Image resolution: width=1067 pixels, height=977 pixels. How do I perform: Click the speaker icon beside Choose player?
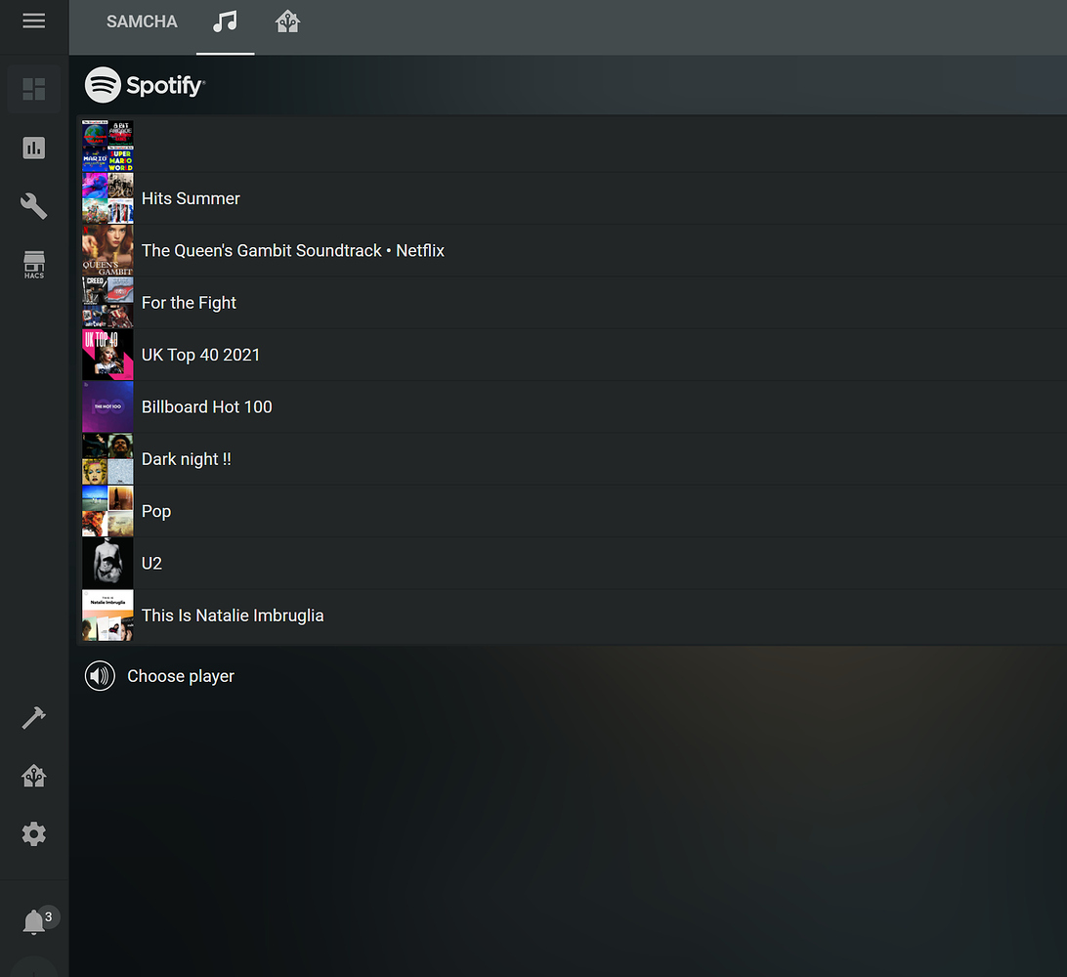click(x=99, y=675)
